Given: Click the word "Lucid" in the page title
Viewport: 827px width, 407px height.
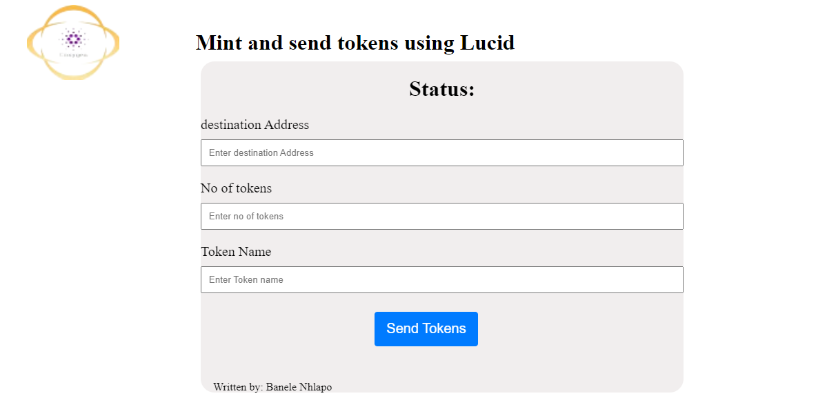Looking at the screenshot, I should pos(488,42).
